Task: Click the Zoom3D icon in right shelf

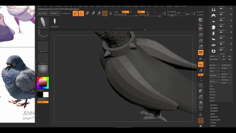Action: point(201,97)
